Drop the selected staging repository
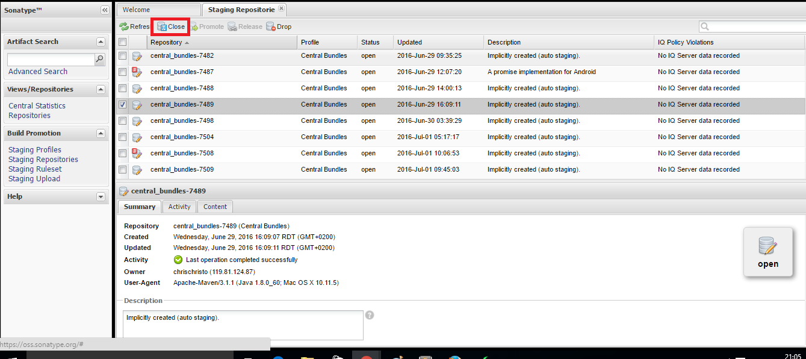The image size is (806, 359). coord(279,27)
